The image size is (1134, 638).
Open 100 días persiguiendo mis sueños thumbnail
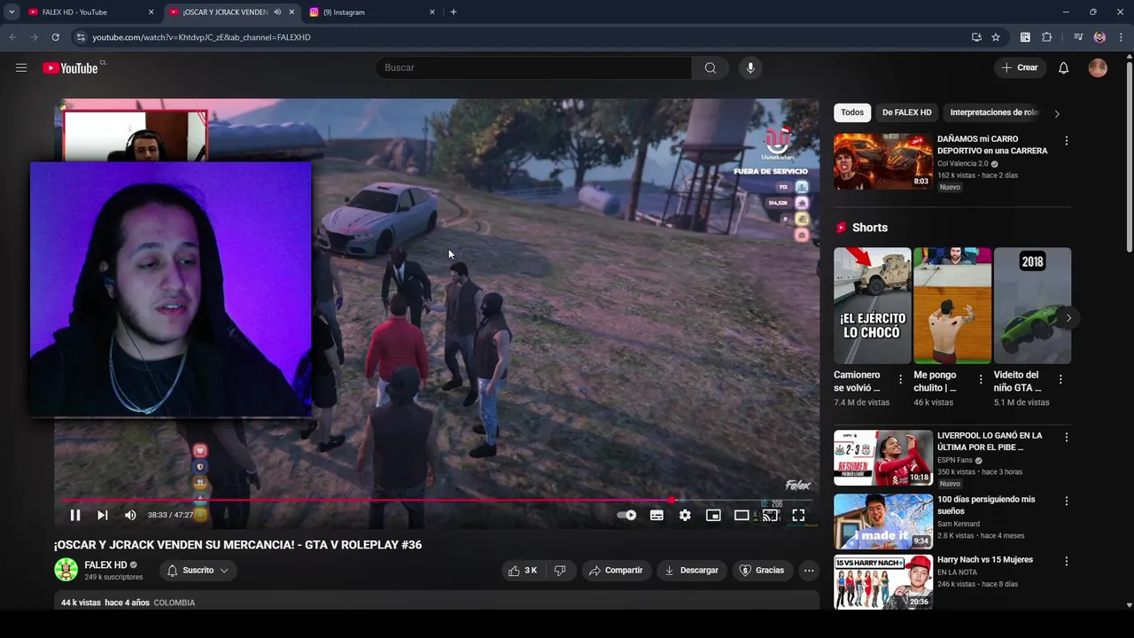[x=882, y=521]
